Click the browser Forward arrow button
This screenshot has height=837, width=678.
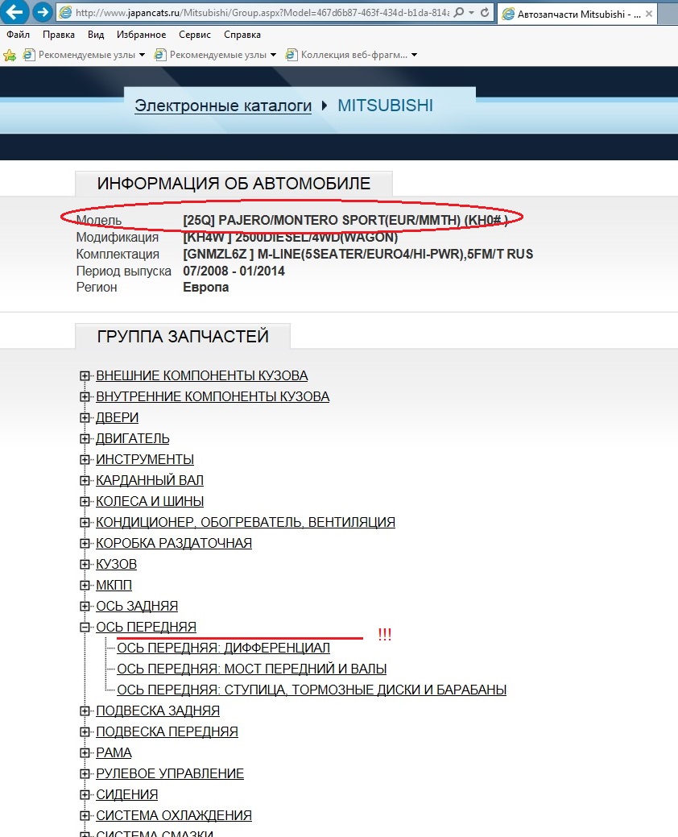42,13
